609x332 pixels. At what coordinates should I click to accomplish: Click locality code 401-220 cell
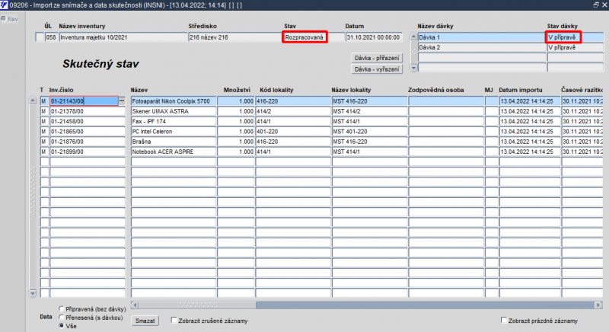(293, 131)
